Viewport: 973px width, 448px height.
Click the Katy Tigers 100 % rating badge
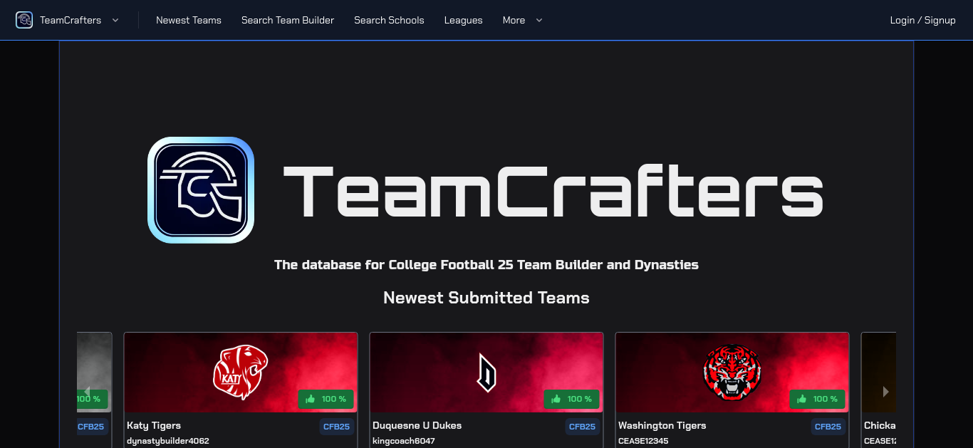tap(326, 399)
